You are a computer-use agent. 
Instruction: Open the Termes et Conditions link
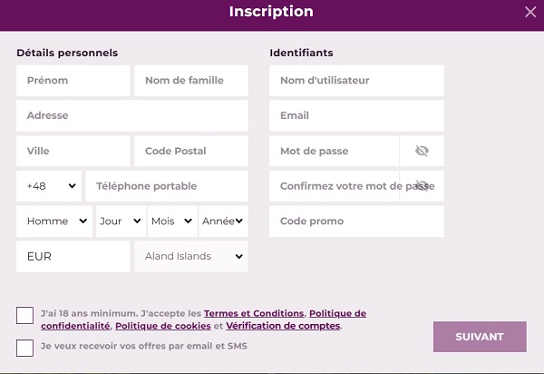pyautogui.click(x=254, y=313)
